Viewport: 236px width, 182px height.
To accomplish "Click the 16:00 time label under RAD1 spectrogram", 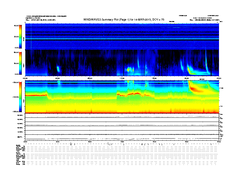I will 154,78.
